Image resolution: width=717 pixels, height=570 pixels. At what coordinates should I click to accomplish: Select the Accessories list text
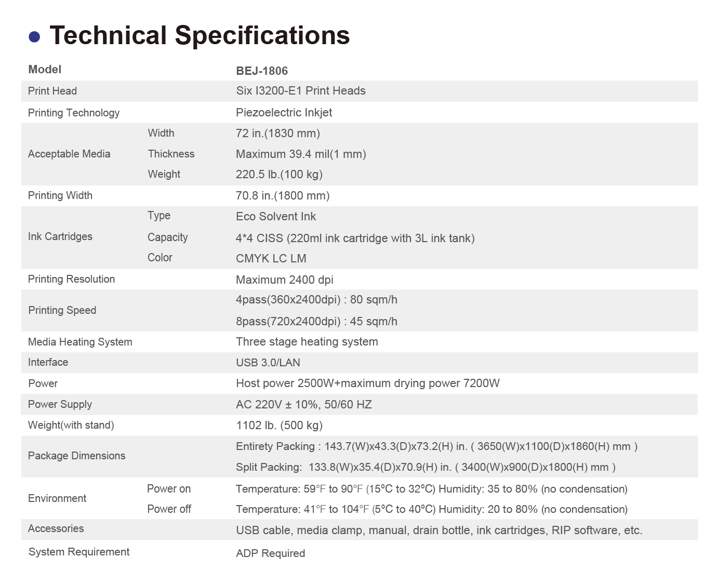(x=439, y=531)
